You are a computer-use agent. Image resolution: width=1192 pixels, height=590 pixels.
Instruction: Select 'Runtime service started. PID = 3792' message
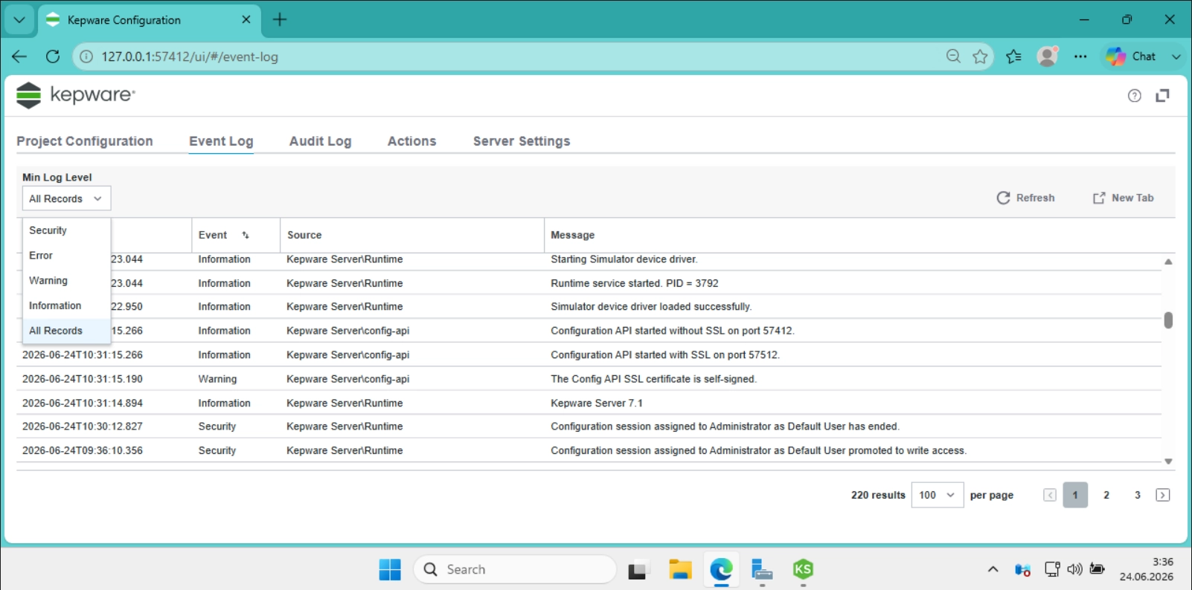635,283
